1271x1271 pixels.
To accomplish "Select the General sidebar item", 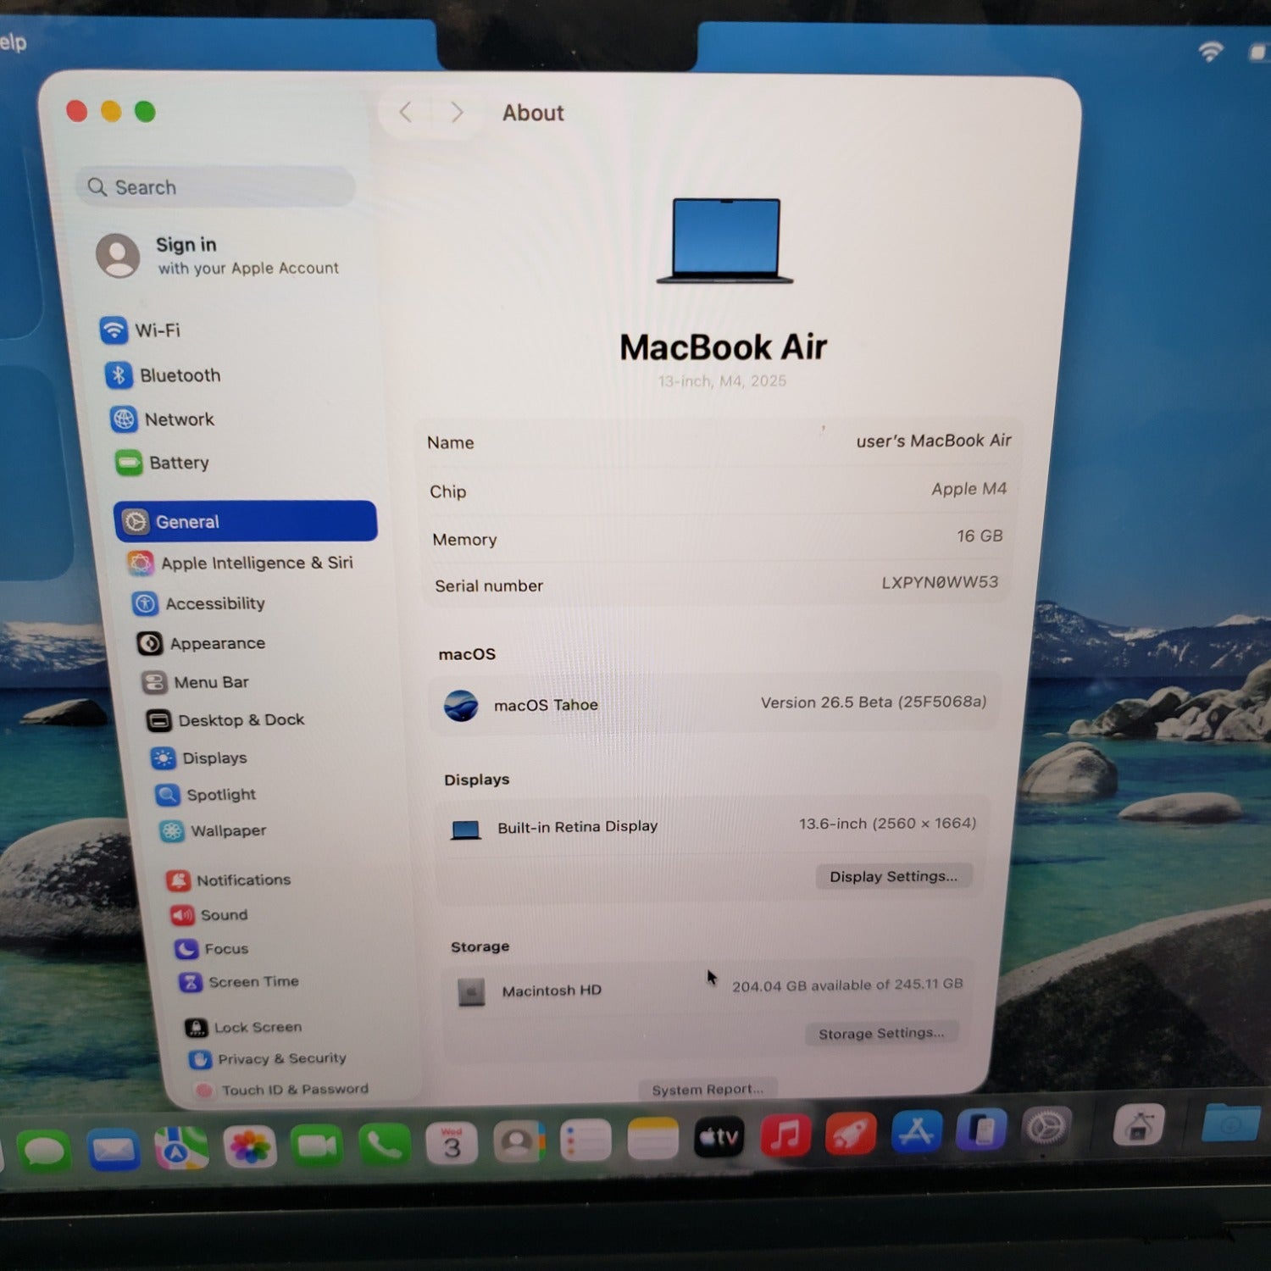I will tap(246, 521).
